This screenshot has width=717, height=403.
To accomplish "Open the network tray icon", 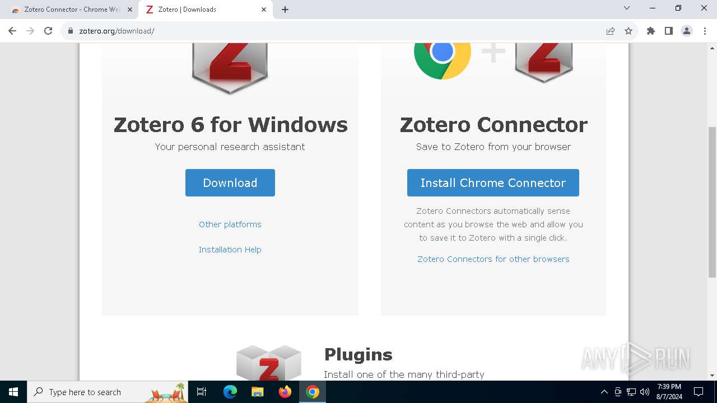I will coord(631,392).
